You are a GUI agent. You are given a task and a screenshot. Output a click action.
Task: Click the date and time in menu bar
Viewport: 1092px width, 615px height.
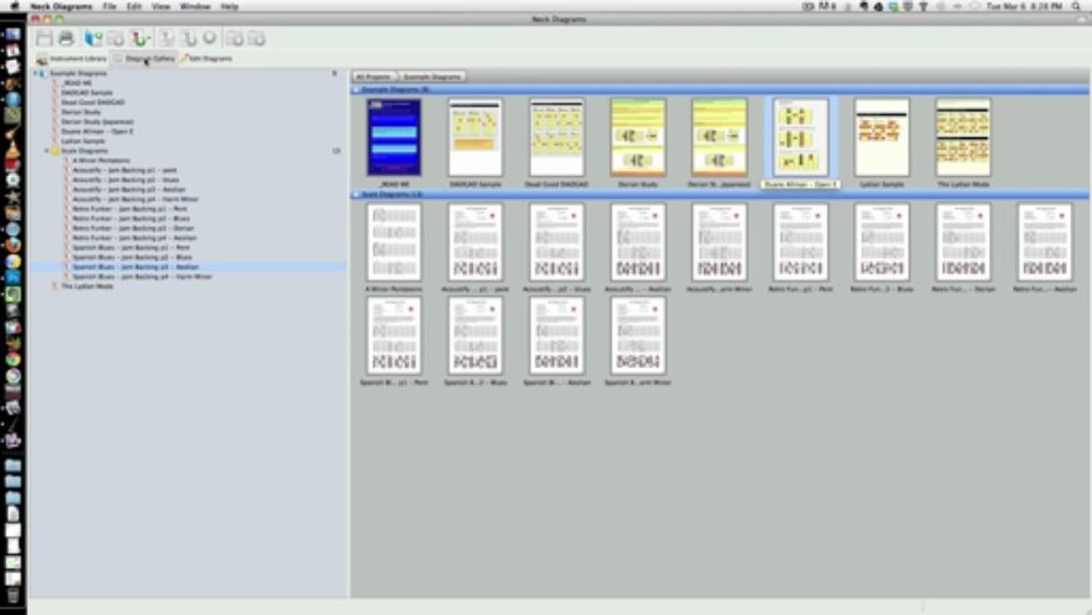tap(1024, 6)
